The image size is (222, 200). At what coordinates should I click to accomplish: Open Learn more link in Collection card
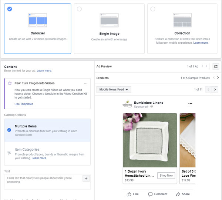[201, 43]
